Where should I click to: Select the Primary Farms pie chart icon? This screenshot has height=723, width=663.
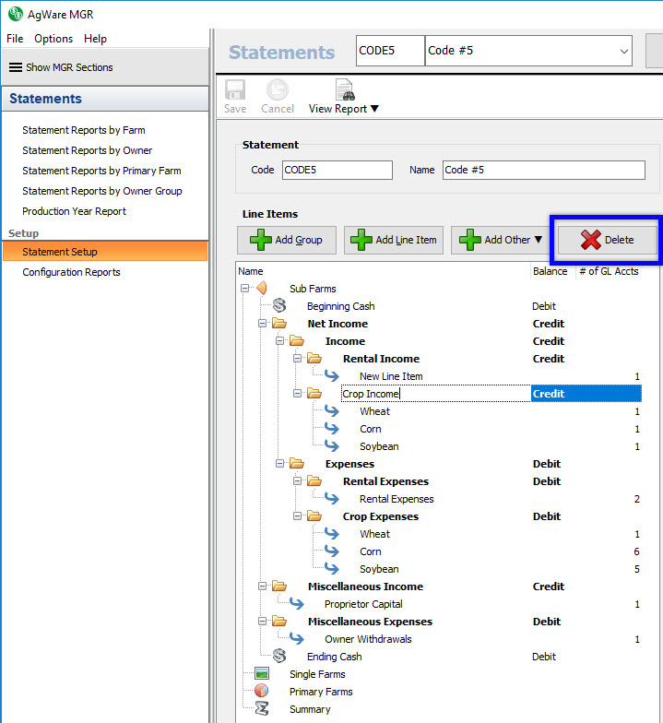(262, 692)
